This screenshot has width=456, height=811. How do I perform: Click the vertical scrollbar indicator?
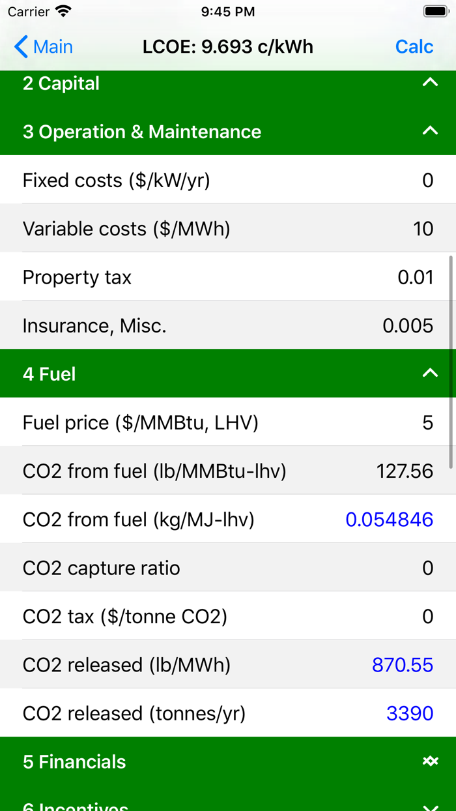click(x=451, y=362)
